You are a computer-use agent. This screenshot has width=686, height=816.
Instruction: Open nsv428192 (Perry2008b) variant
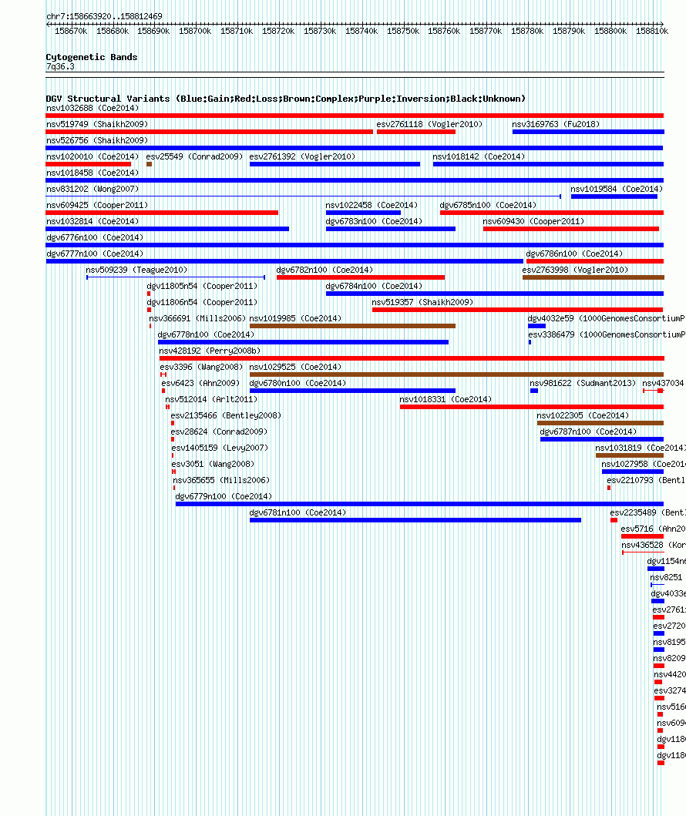[412, 358]
